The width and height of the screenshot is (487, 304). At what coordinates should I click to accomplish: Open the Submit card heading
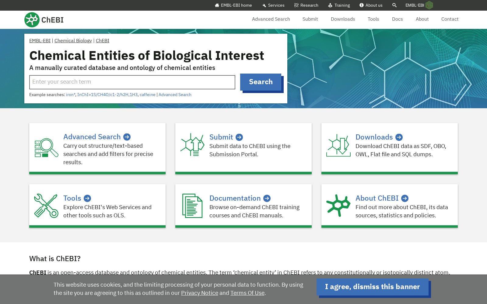[x=221, y=137]
